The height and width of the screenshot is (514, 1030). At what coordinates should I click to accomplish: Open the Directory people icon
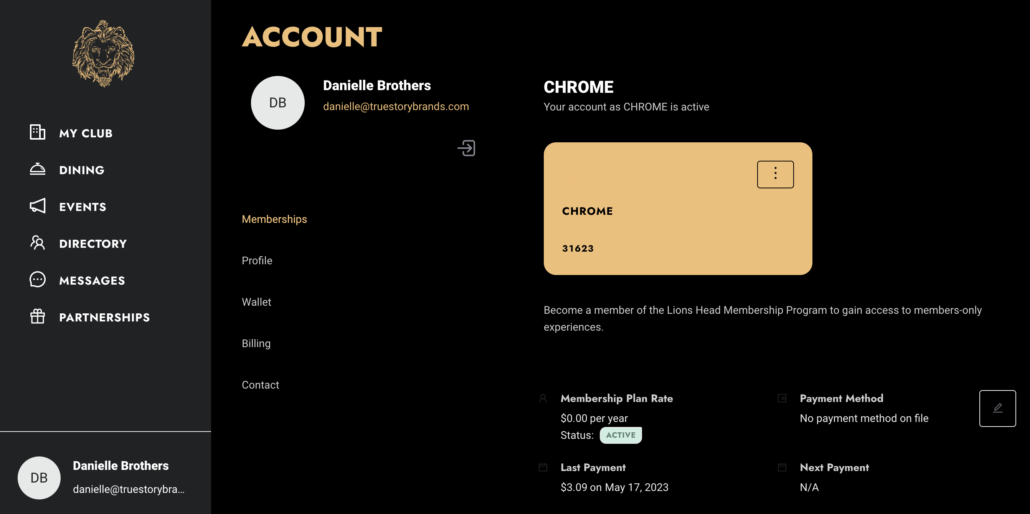[38, 242]
